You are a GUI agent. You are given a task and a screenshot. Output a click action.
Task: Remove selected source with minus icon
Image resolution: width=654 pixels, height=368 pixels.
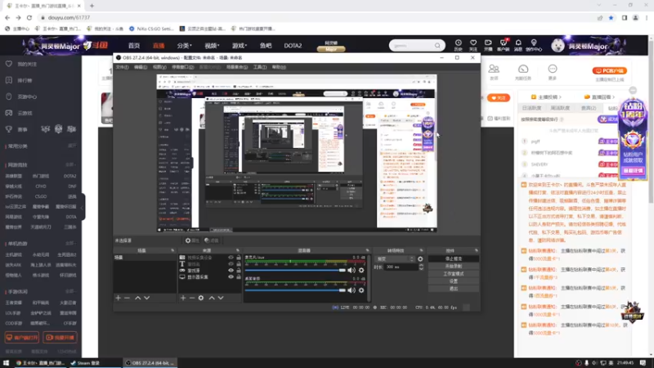click(x=192, y=298)
